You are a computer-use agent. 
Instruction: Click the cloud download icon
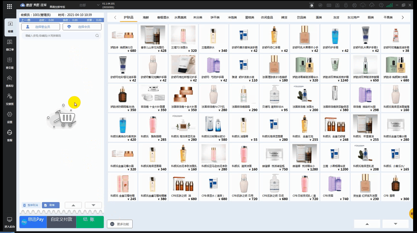pos(363,5)
